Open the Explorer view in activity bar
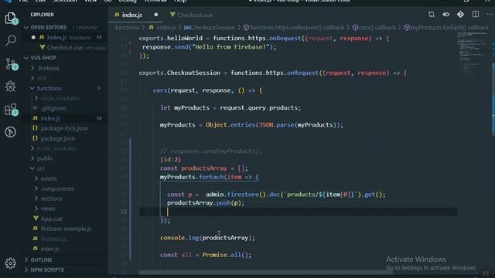This screenshot has width=495, height=278. pyautogui.click(x=11, y=19)
